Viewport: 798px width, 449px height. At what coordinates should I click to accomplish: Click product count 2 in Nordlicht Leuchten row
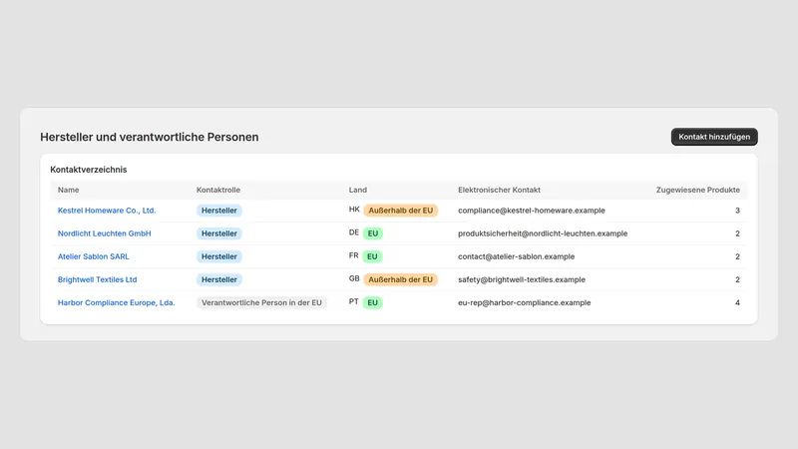click(x=737, y=233)
